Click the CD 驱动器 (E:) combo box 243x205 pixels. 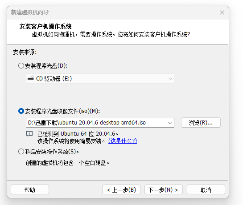tap(100, 79)
